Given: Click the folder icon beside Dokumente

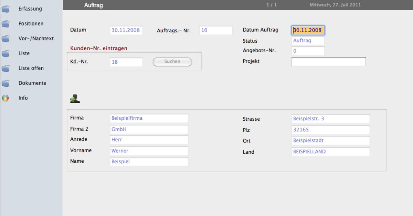Looking at the screenshot, I should [5, 83].
